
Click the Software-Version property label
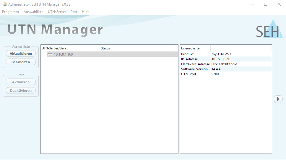coord(194,69)
